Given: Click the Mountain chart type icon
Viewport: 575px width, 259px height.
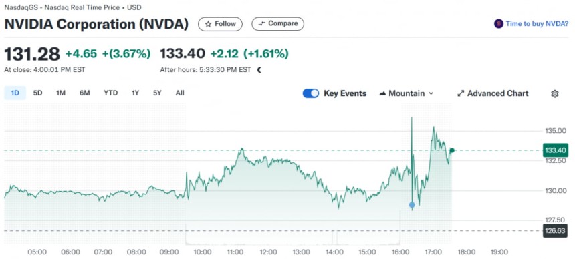Looking at the screenshot, I should 382,93.
